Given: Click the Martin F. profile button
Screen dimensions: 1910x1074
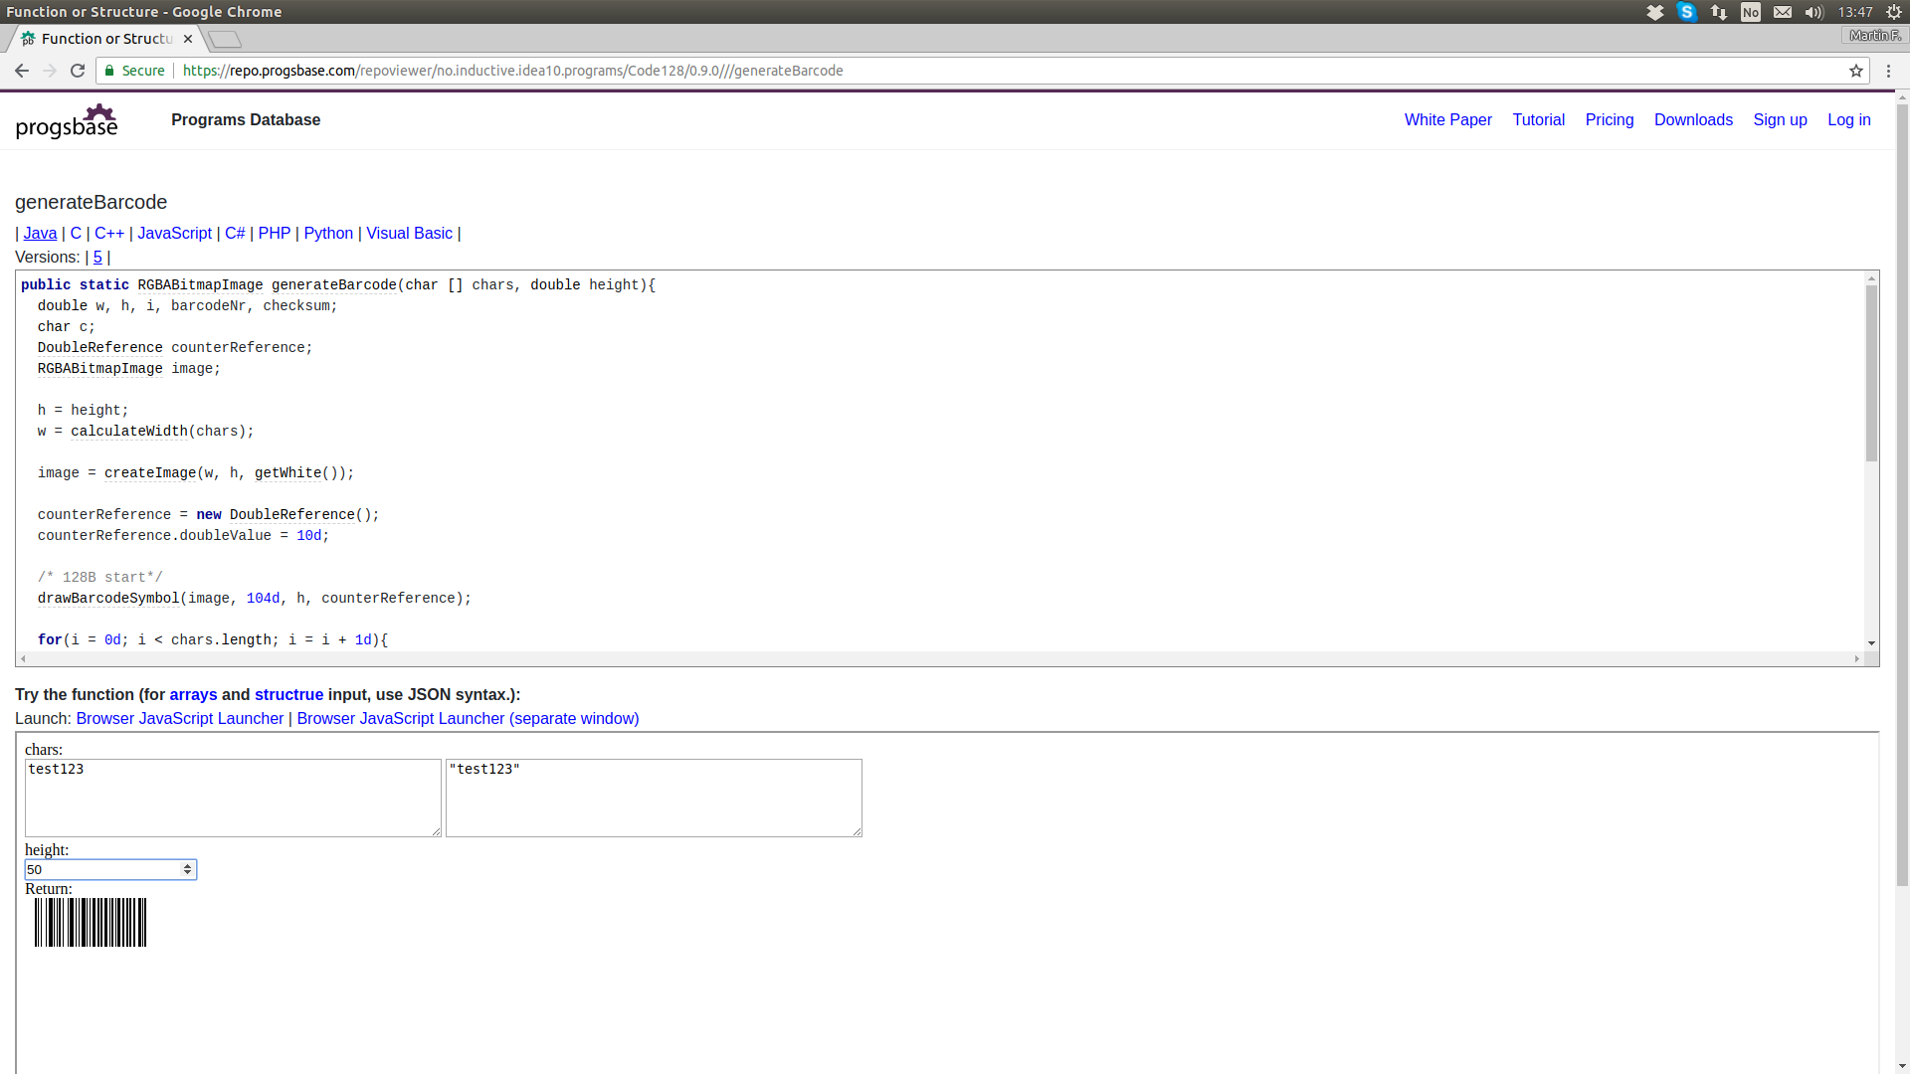Looking at the screenshot, I should [1874, 36].
